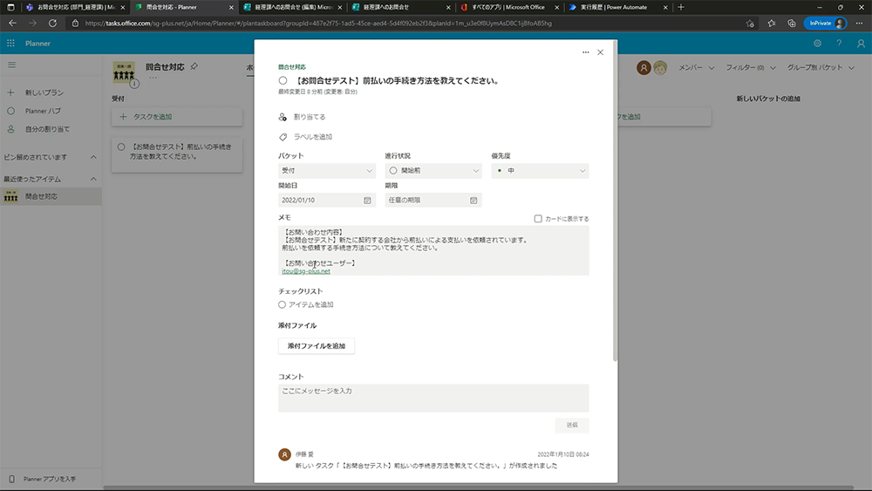Image resolution: width=872 pixels, height=491 pixels.
Task: Open the bucket (バケット) dropdown
Action: pyautogui.click(x=327, y=171)
